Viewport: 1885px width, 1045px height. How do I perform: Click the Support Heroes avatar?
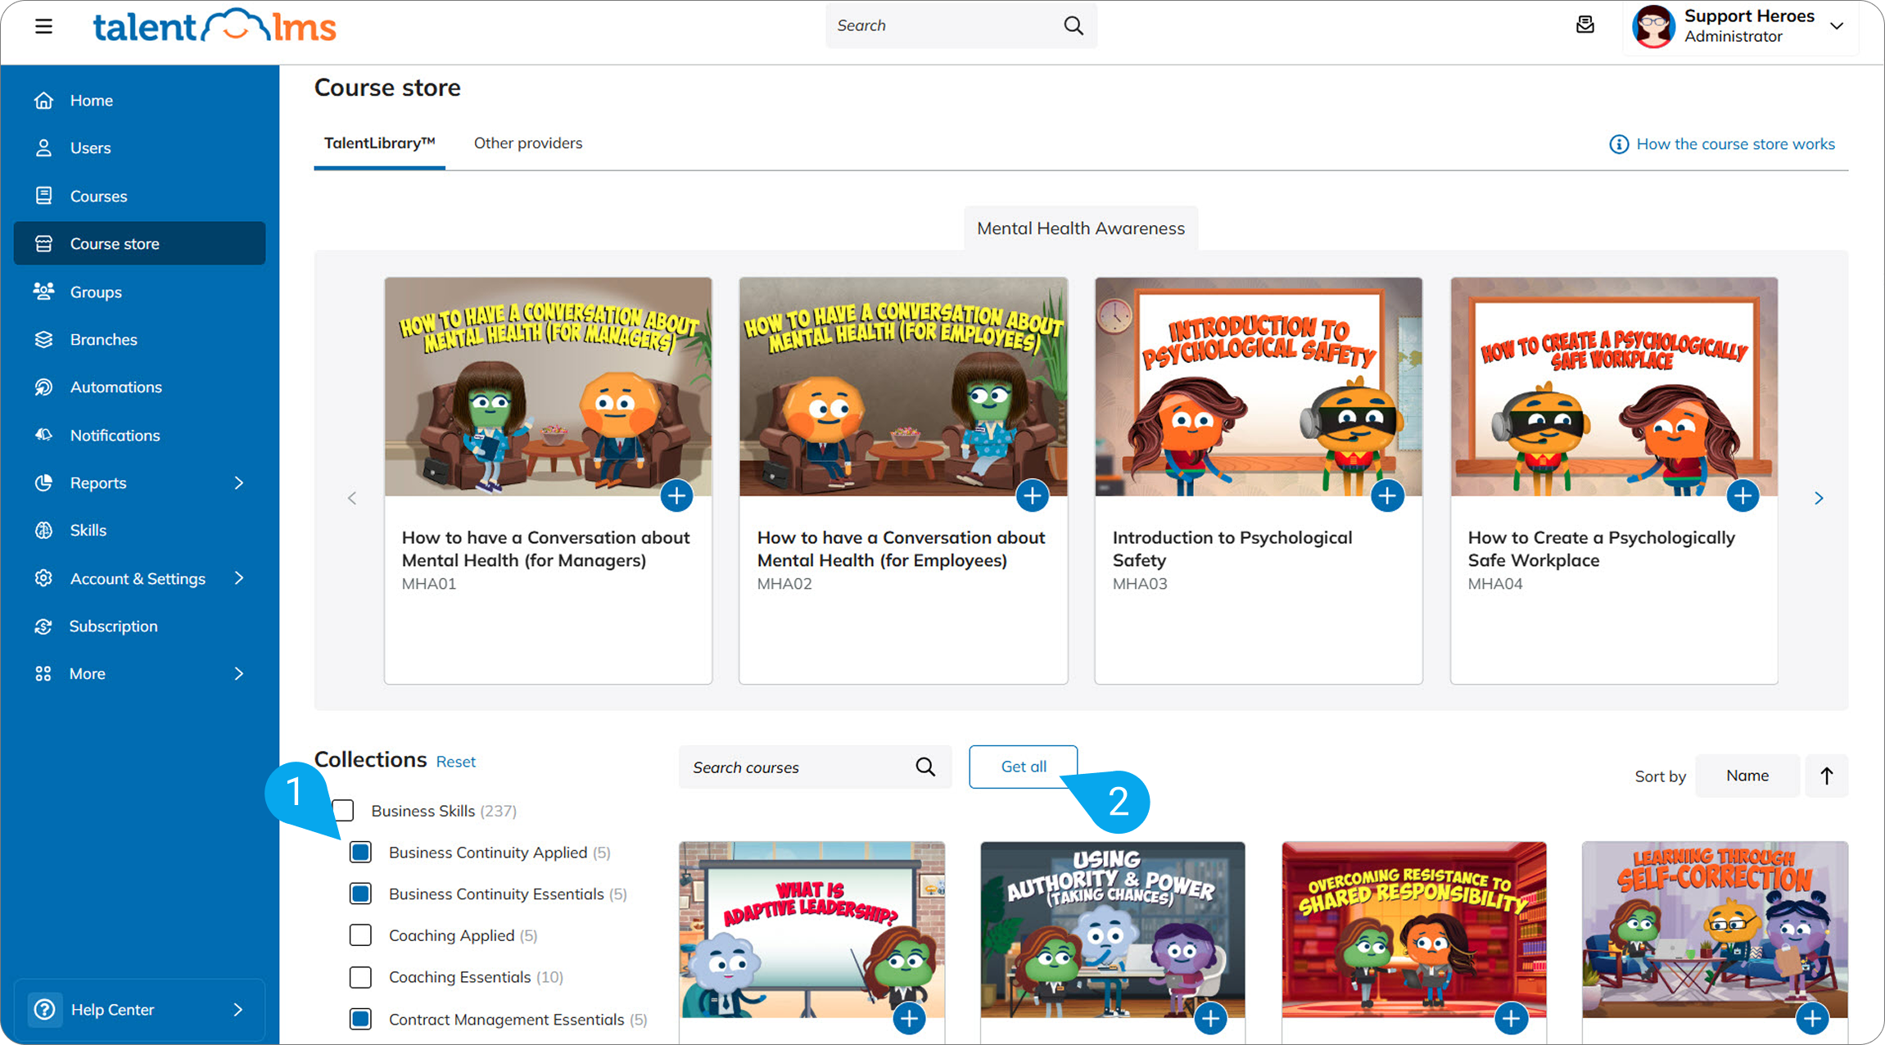coord(1653,26)
